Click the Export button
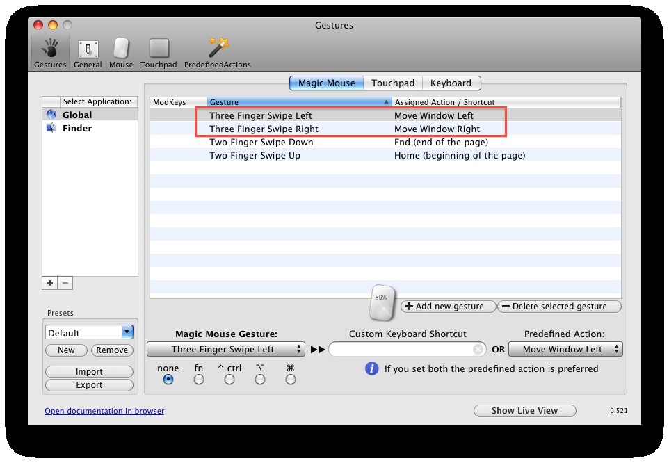The width and height of the screenshot is (669, 463). pyautogui.click(x=89, y=385)
